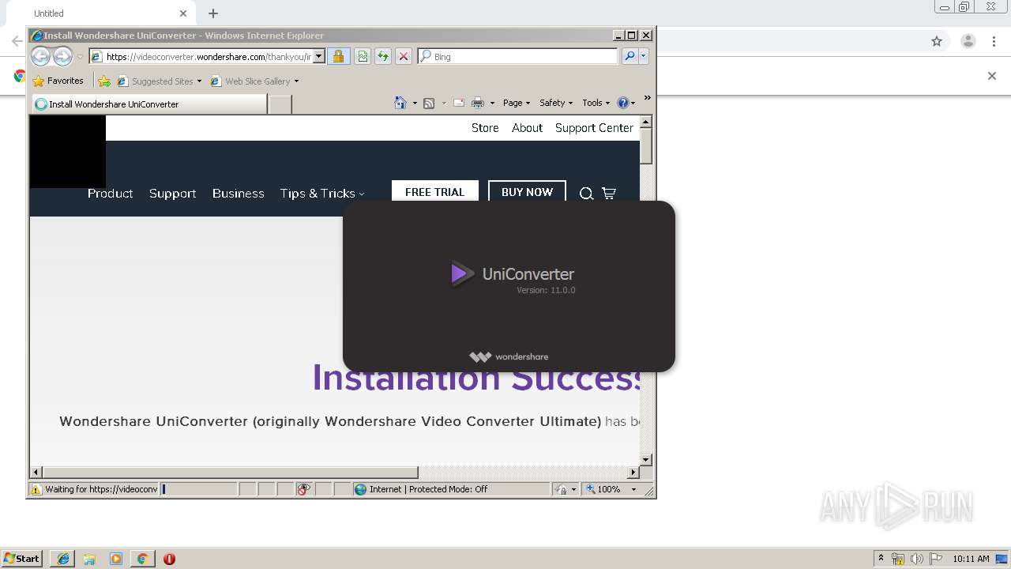Open the shopping cart icon
The height and width of the screenshot is (569, 1011).
click(609, 194)
